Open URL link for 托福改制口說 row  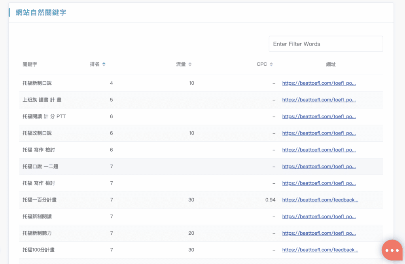(319, 133)
